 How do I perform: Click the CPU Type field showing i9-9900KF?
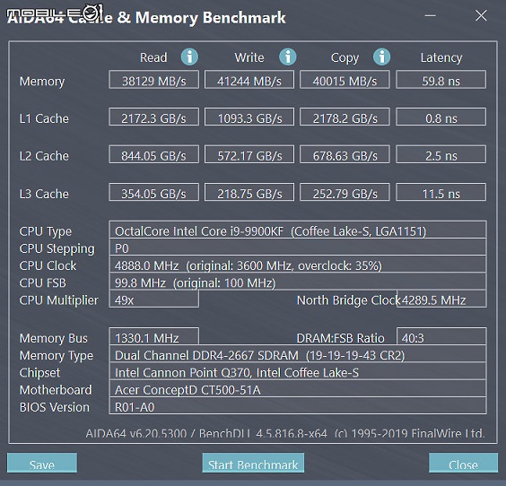[x=298, y=230]
